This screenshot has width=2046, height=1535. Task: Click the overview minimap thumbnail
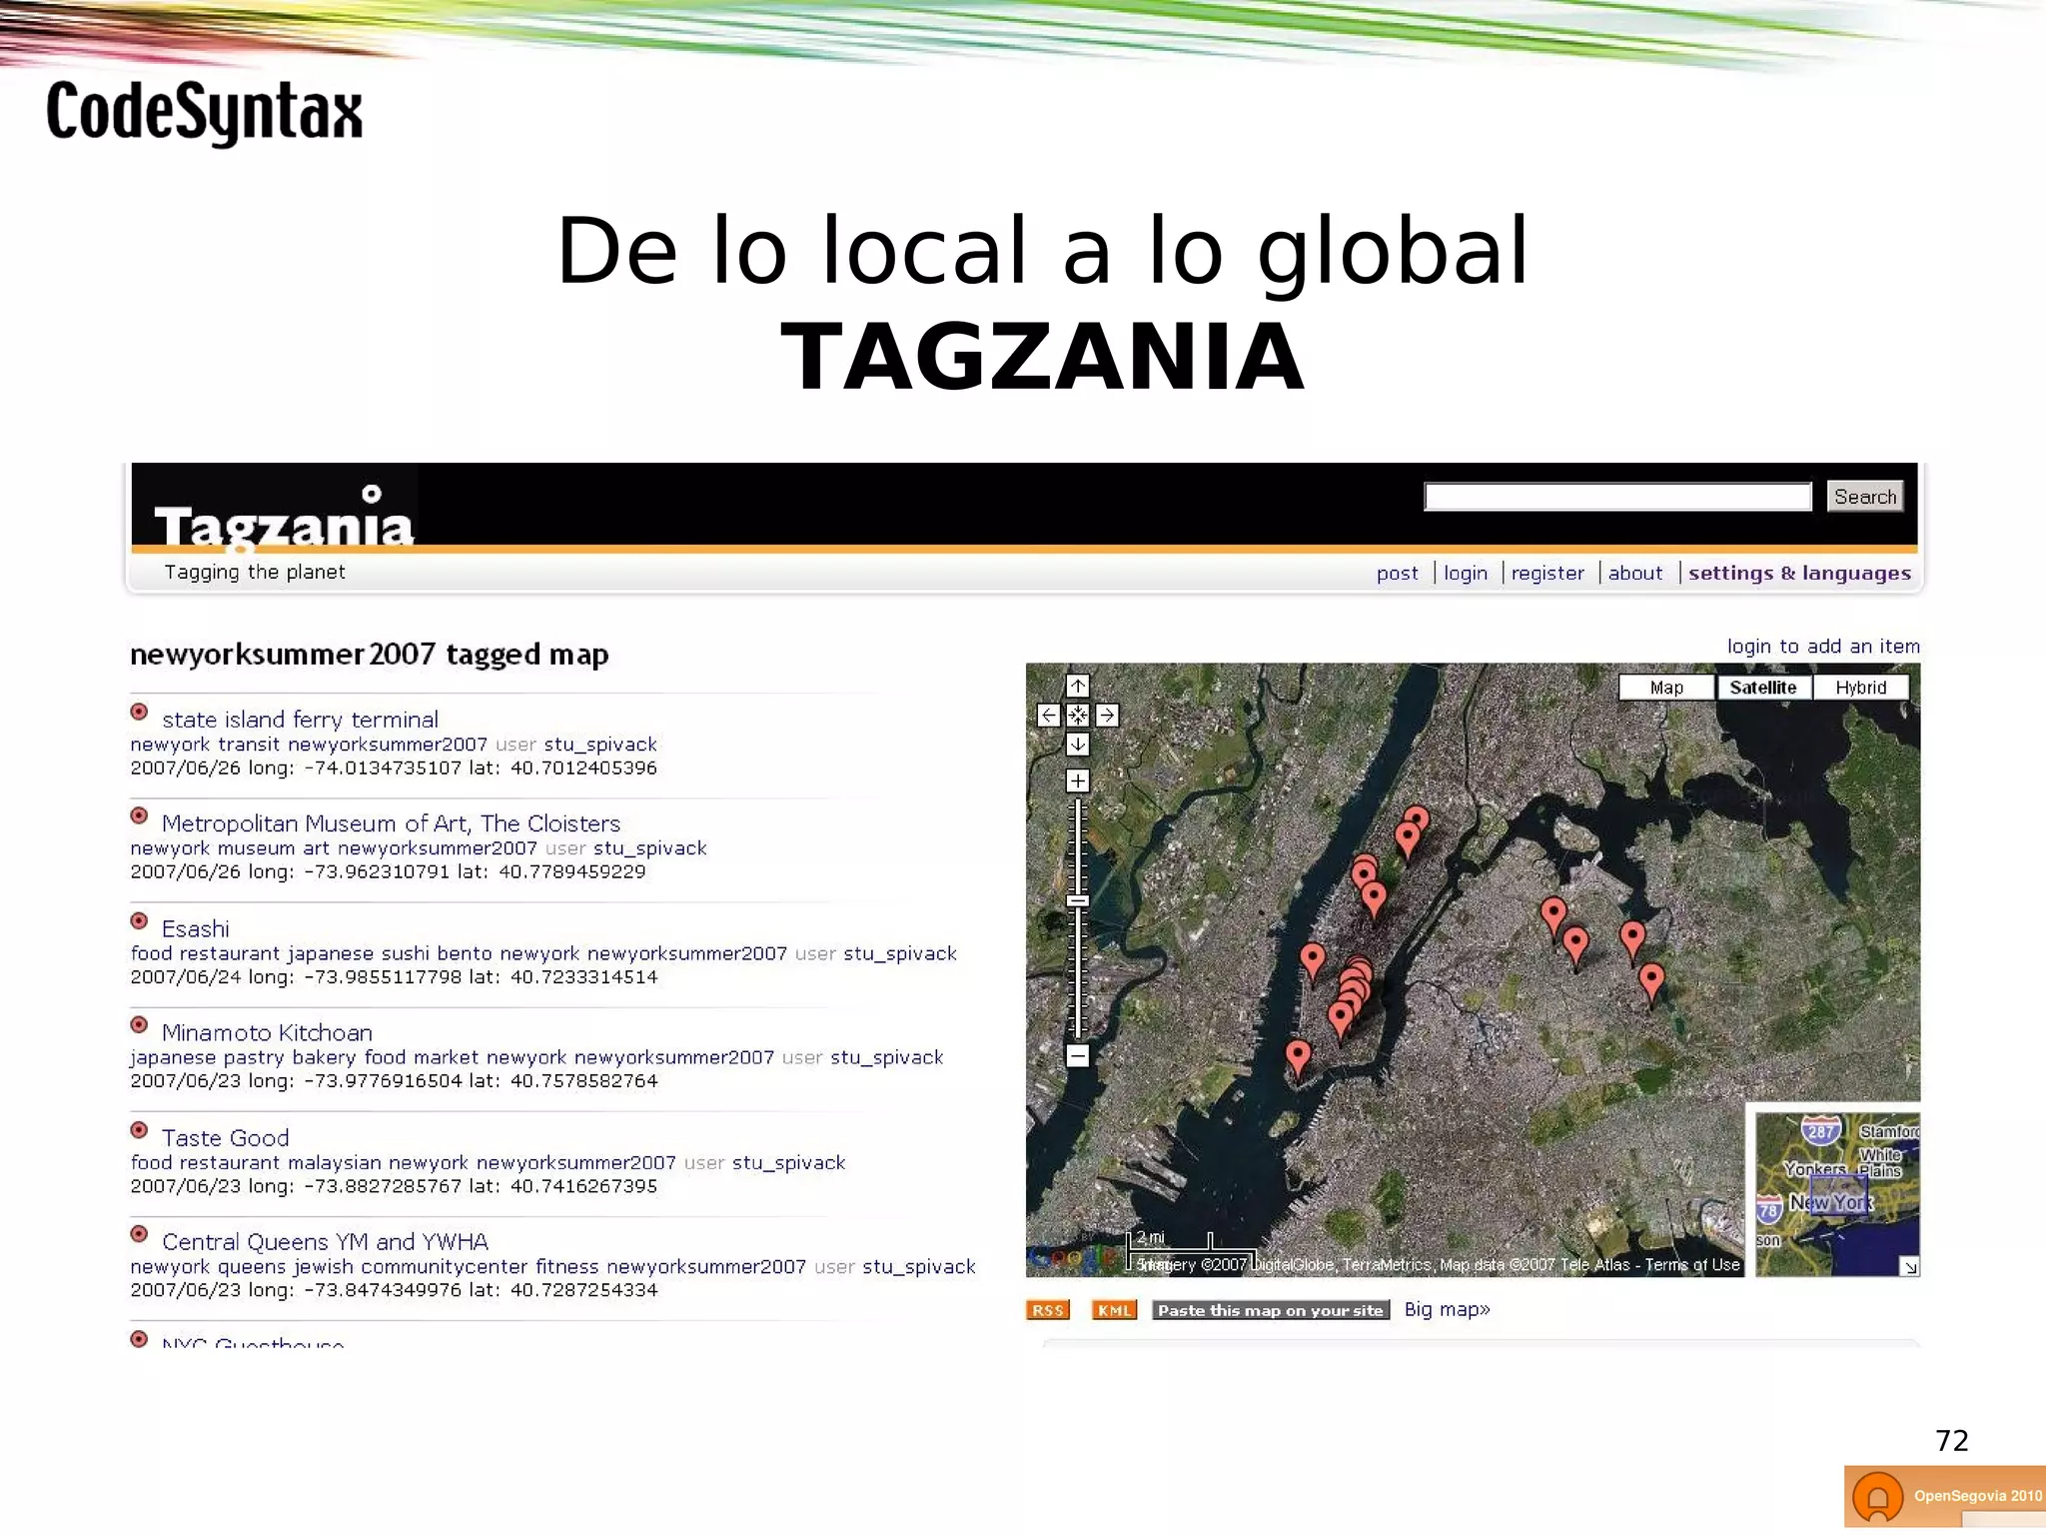pos(1837,1194)
